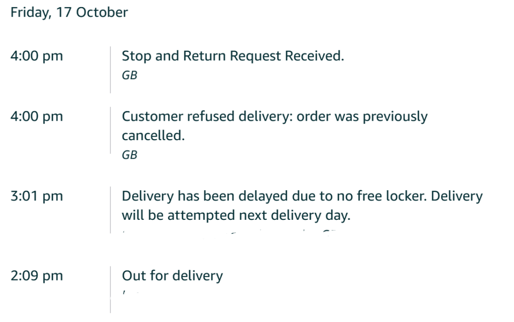Click 4:00 pm beside Customer refused delivery
The width and height of the screenshot is (514, 322).
[37, 117]
